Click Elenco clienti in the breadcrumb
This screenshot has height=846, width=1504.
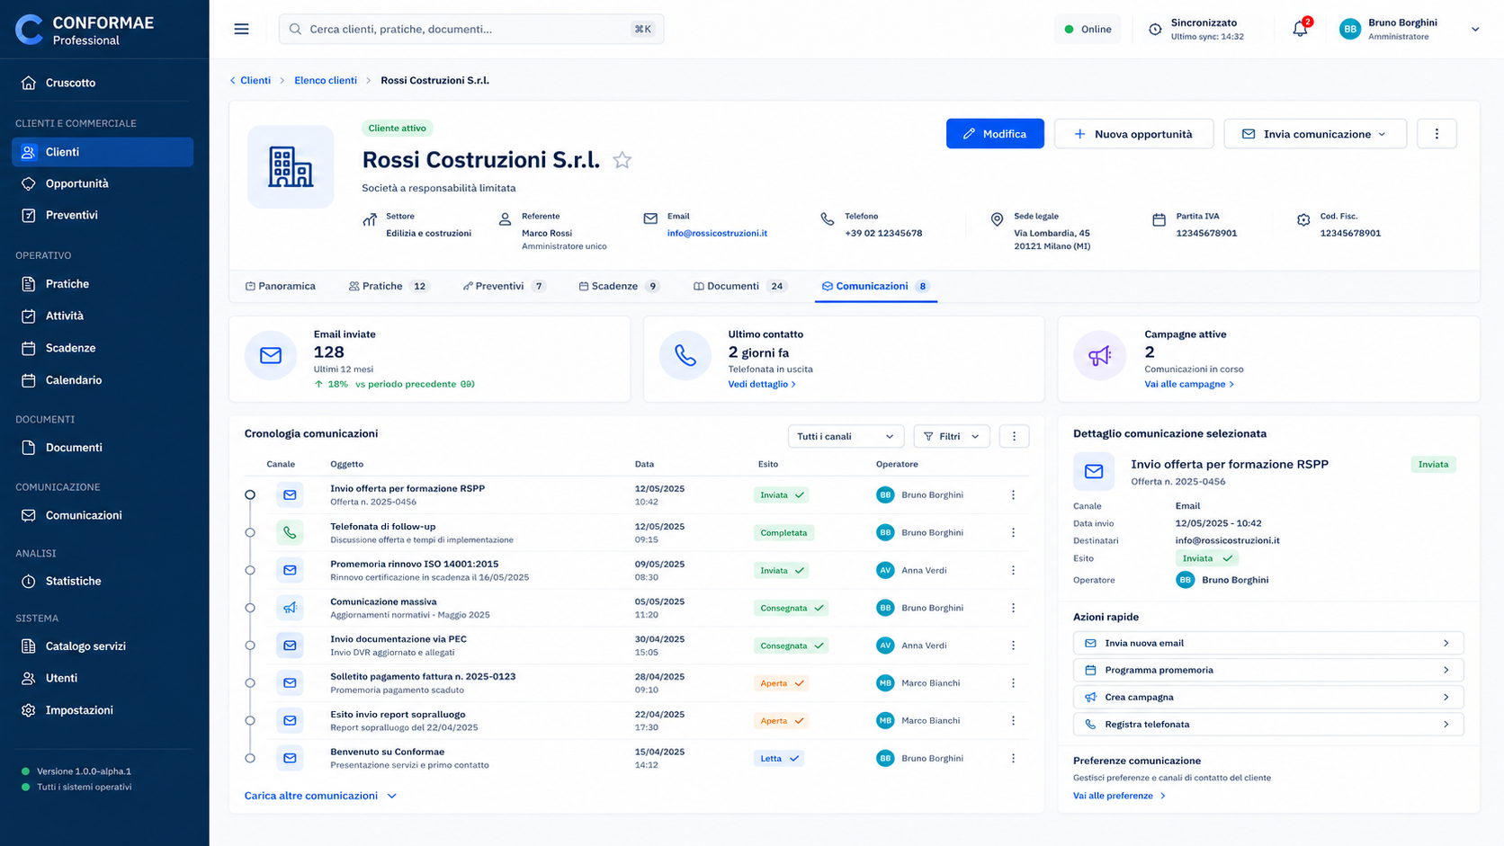[326, 81]
